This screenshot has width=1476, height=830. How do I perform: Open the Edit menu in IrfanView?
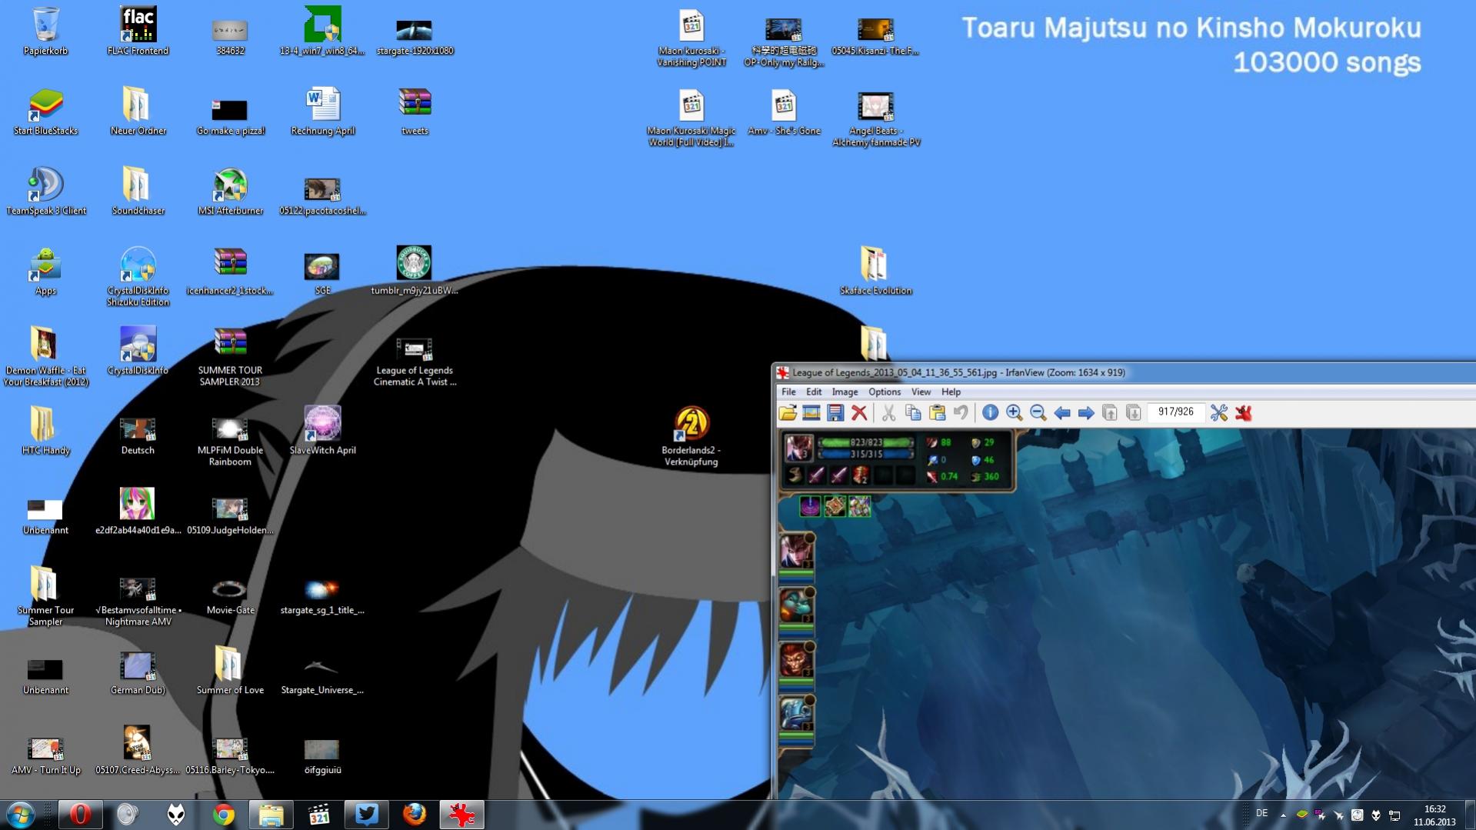813,392
